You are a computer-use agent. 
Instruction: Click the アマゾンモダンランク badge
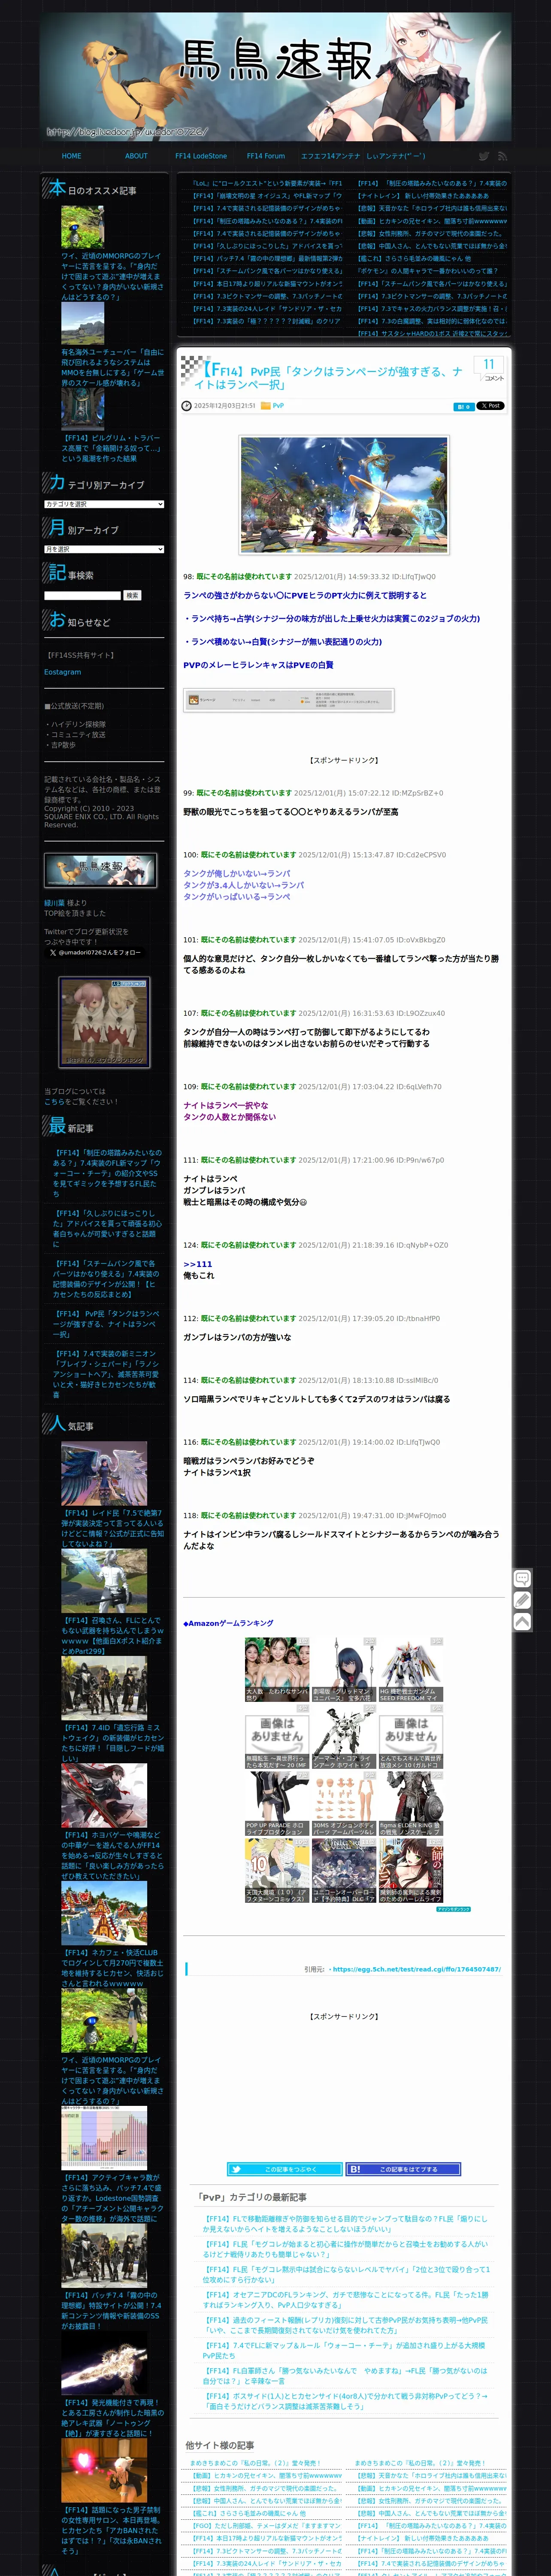pos(453,1909)
